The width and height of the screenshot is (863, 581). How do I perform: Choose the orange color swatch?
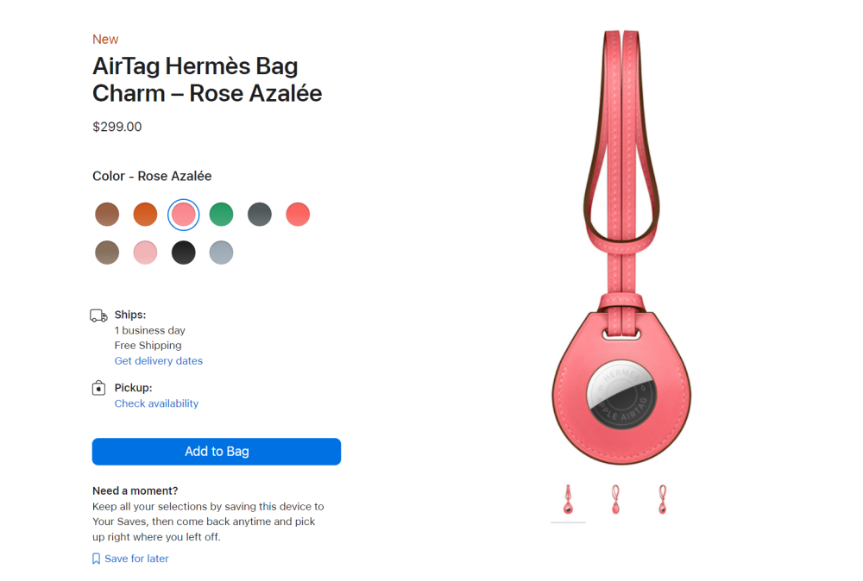coord(145,215)
